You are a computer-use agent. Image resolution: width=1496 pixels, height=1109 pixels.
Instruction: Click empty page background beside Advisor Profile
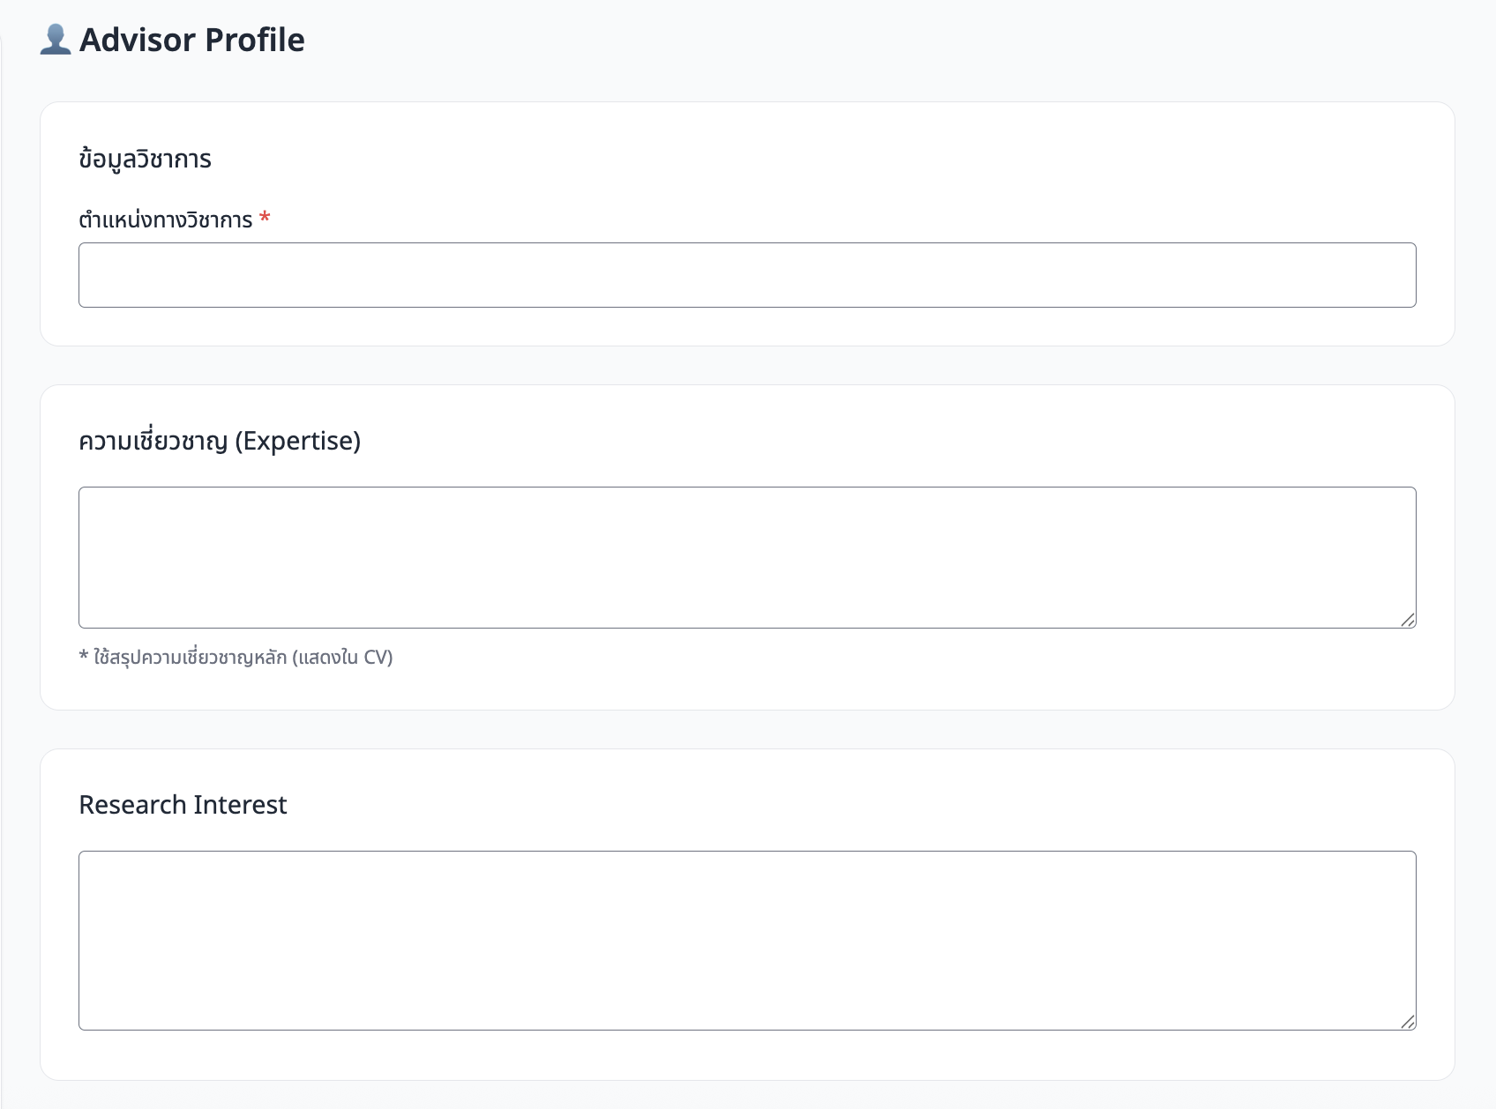pos(882,40)
